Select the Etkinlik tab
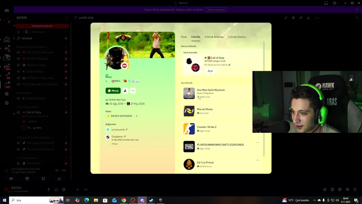Screen dimensions: 362x204 [x=195, y=37]
